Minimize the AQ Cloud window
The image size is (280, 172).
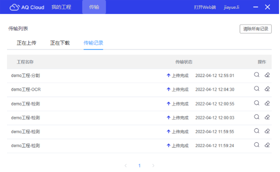tap(256, 7)
